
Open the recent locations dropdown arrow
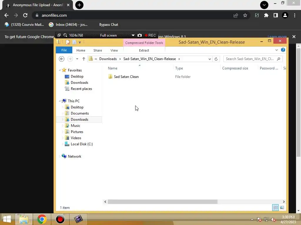coord(77,59)
